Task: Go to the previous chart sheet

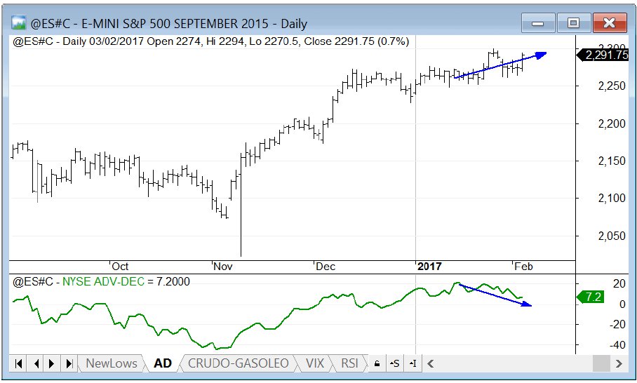Action: [x=36, y=363]
